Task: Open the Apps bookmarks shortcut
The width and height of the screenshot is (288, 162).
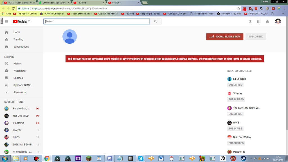Action: 6,13
